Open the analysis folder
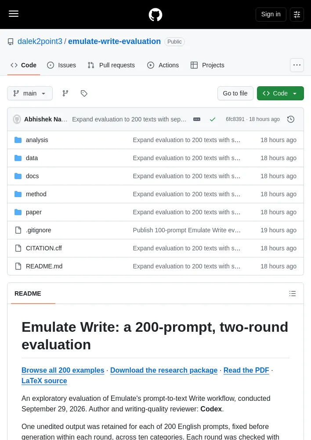Screen dimensions: 311x440 pyautogui.click(x=37, y=140)
